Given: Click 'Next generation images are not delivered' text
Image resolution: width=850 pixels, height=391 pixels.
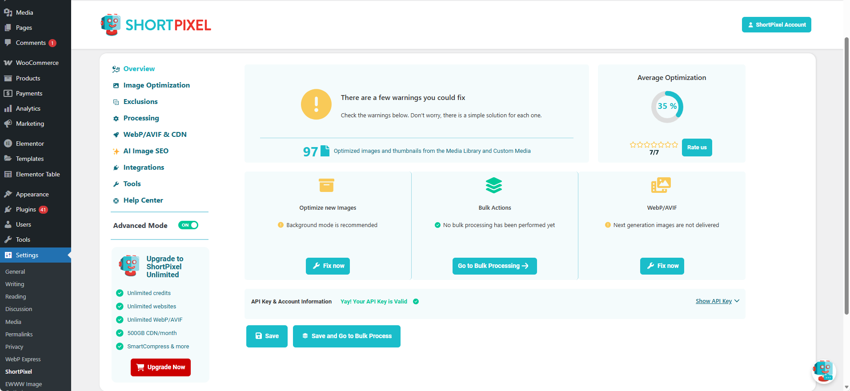Looking at the screenshot, I should coord(666,225).
